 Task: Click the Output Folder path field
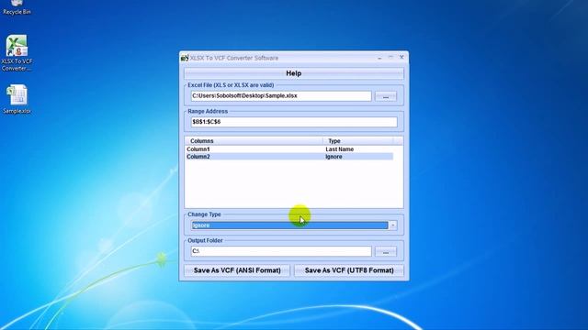click(x=281, y=251)
